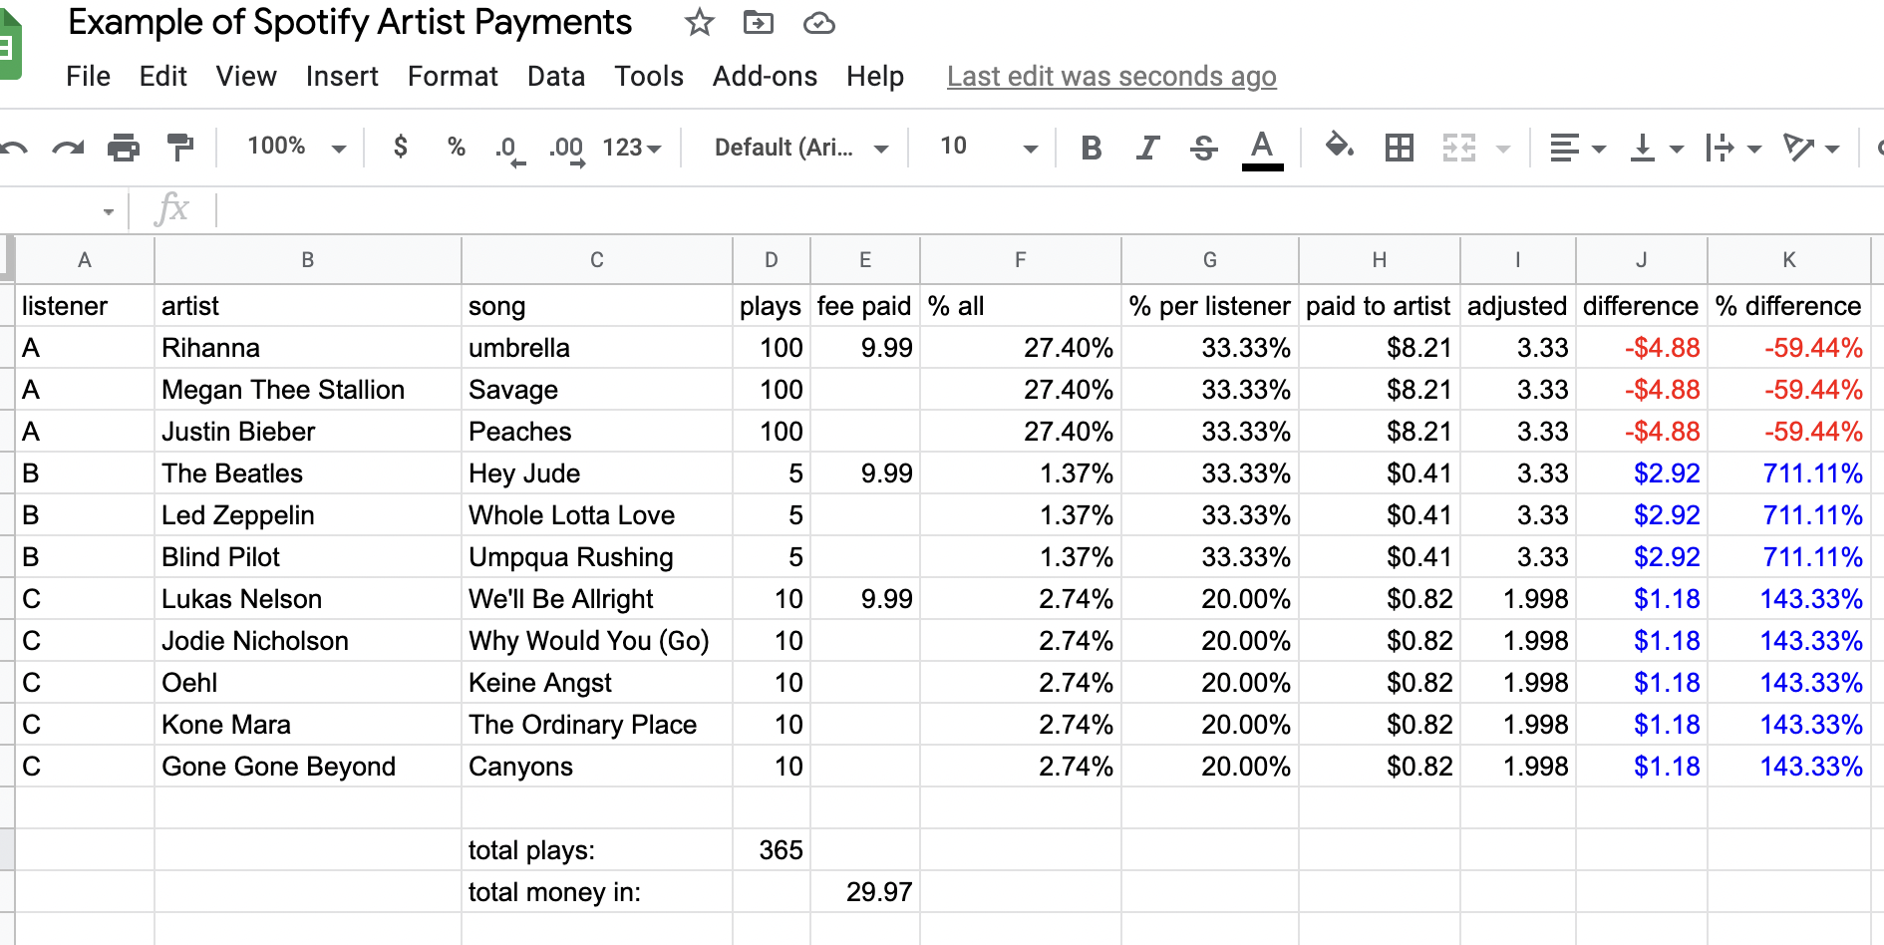The height and width of the screenshot is (945, 1884).
Task: Open the text color picker
Action: (x=1262, y=150)
